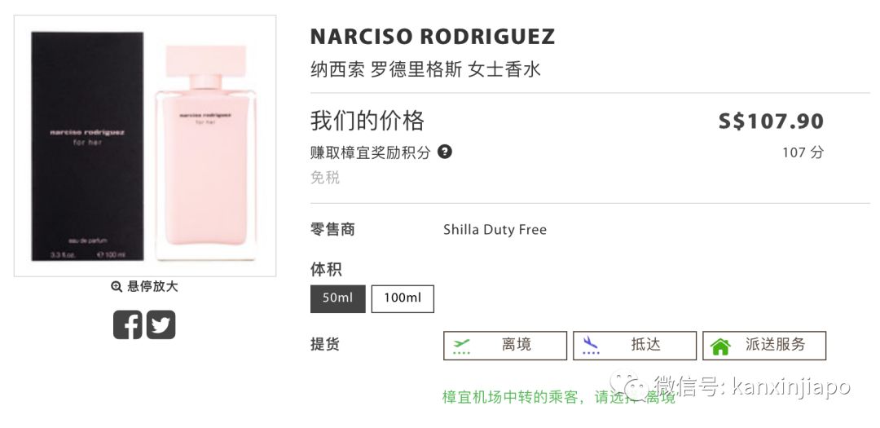Viewport: 880px width, 428px height.
Task: Click the 赚取樟宜奖励积分 rewards text
Action: [371, 152]
